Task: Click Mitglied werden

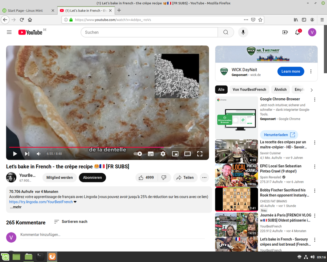Action: tap(60, 178)
